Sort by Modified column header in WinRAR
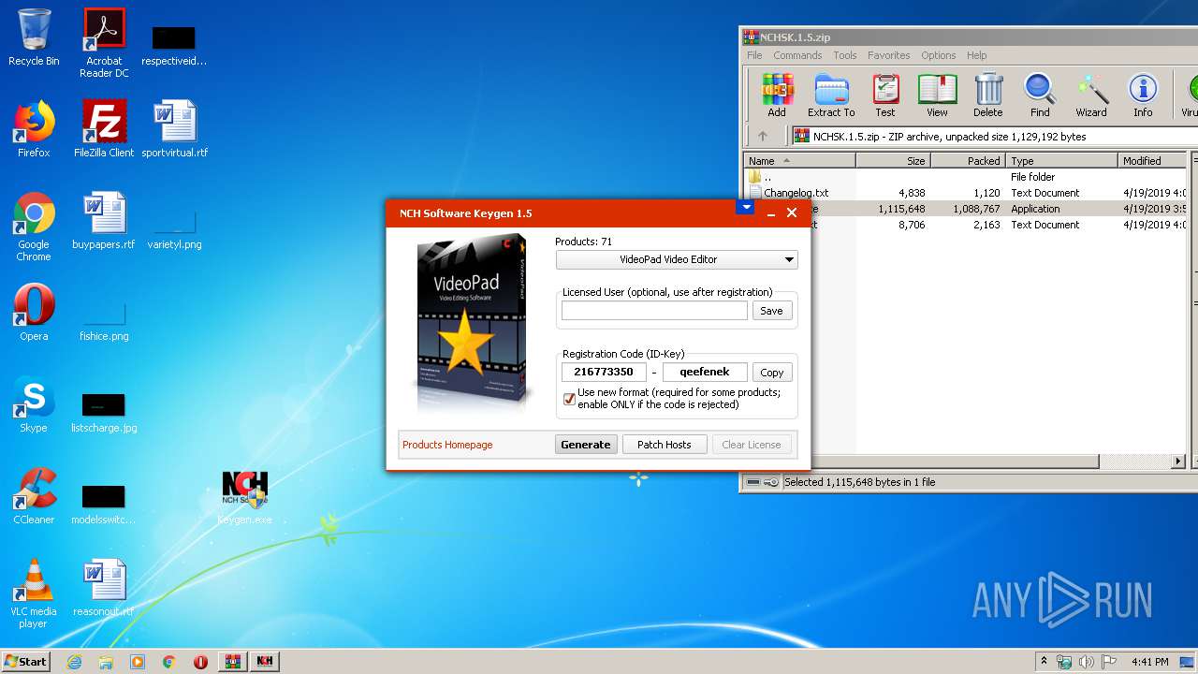The image size is (1198, 674). point(1152,161)
